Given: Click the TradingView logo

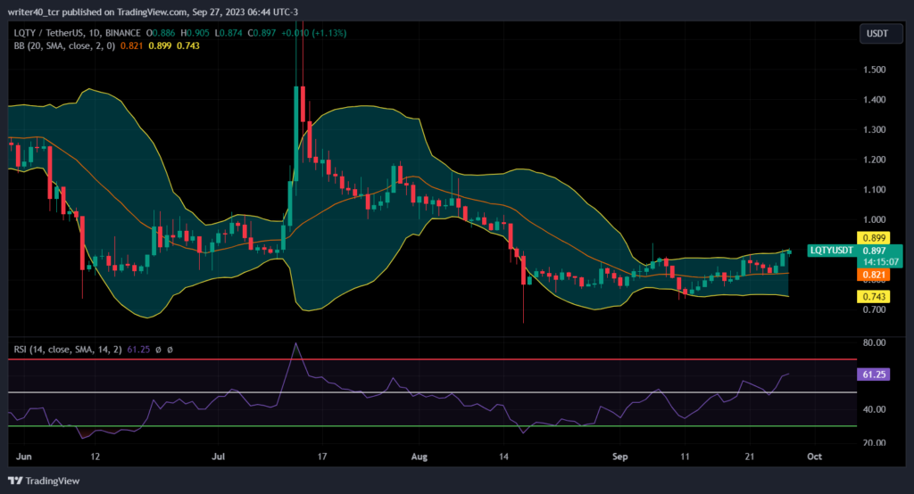Looking at the screenshot, I should pos(45,481).
